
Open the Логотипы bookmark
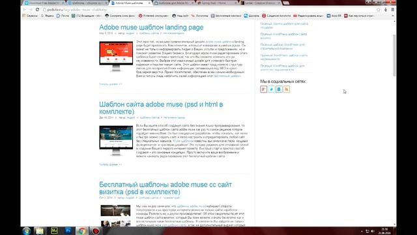pyautogui.click(x=200, y=16)
